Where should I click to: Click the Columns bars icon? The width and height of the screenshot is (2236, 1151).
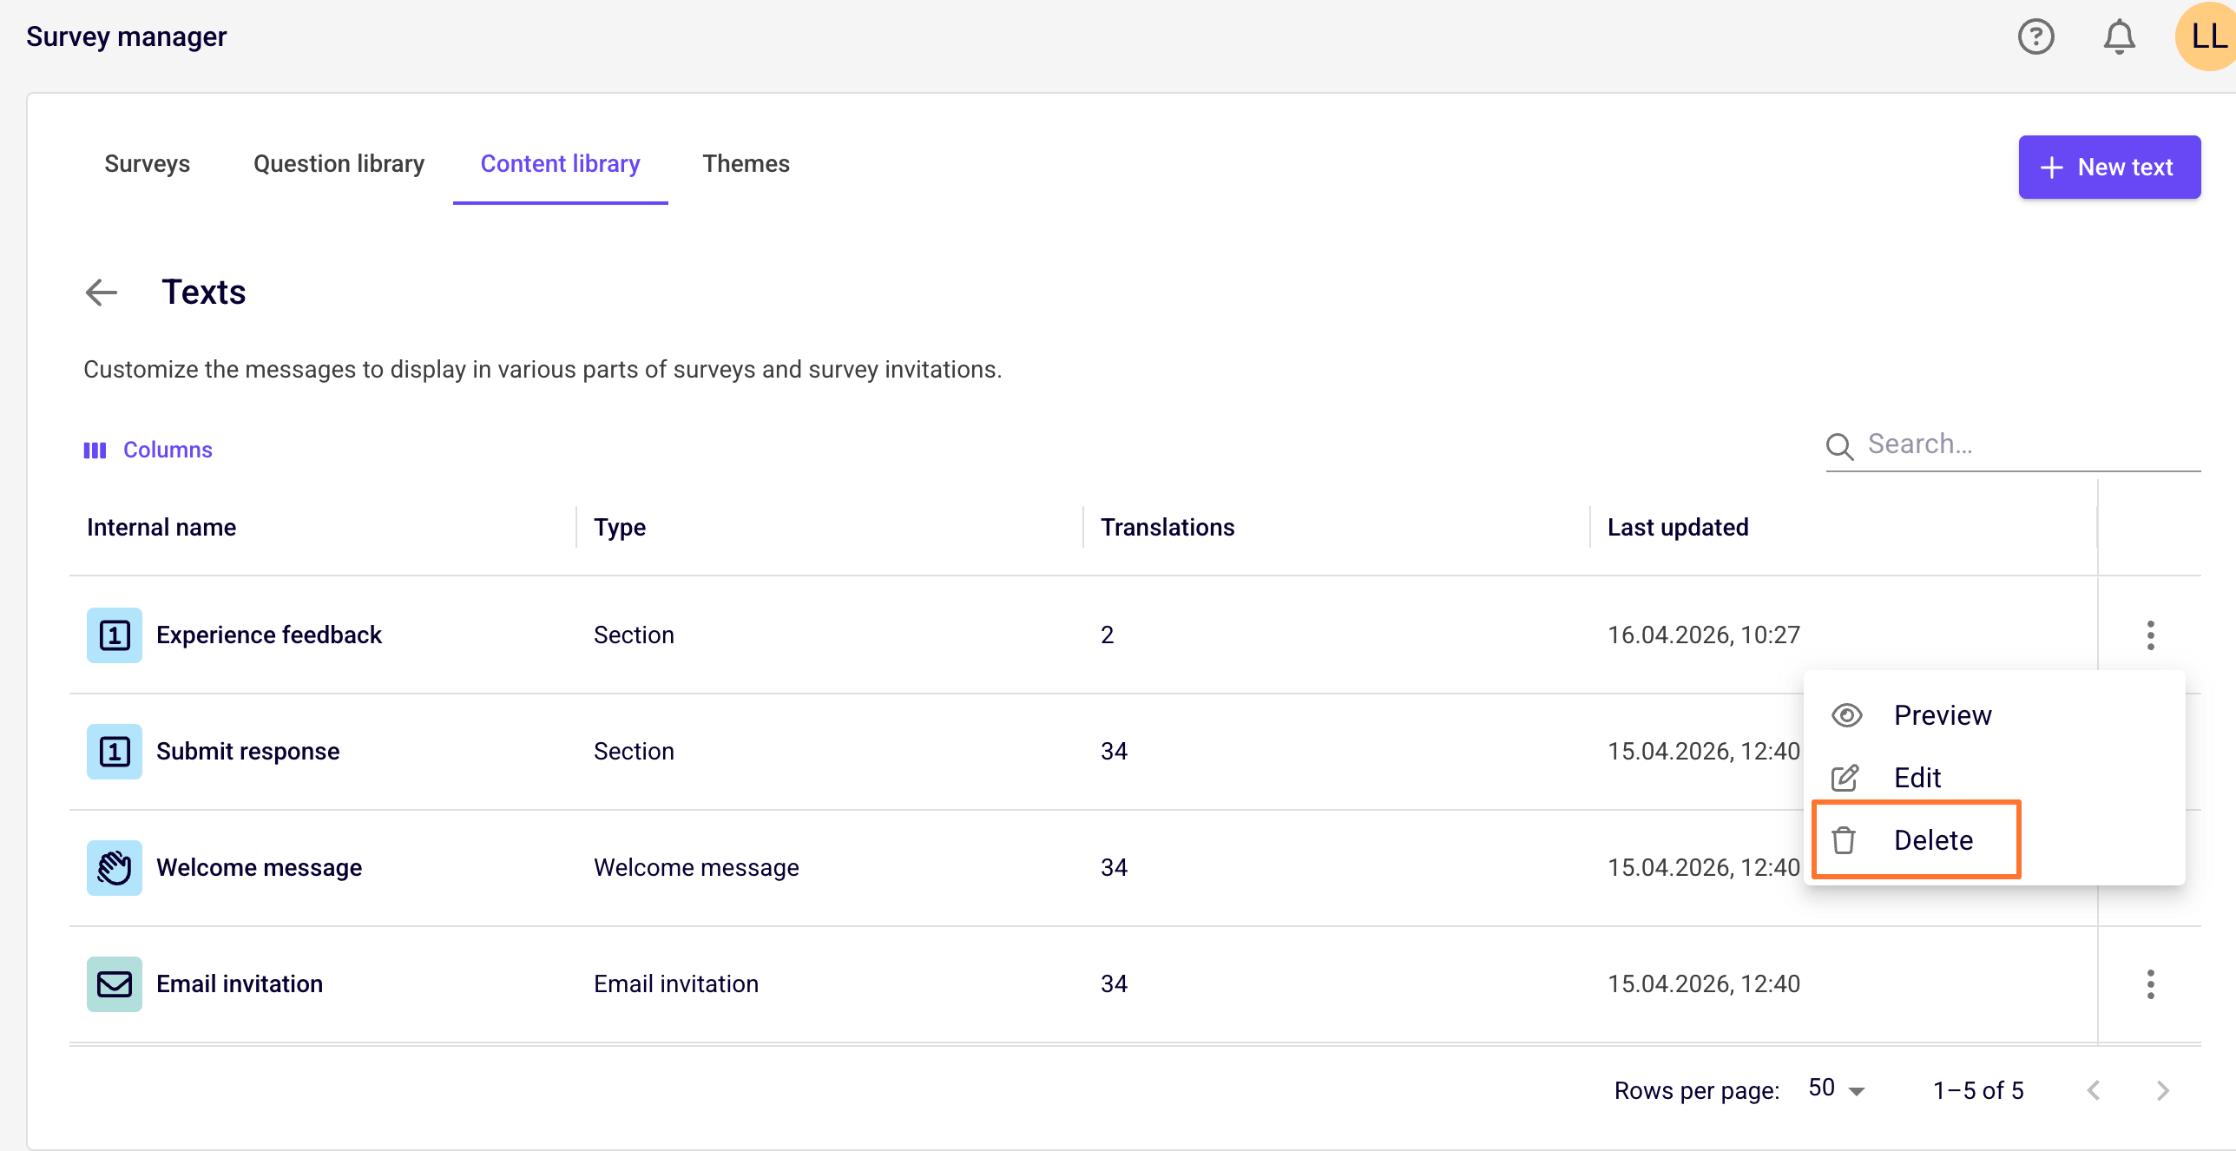(95, 450)
